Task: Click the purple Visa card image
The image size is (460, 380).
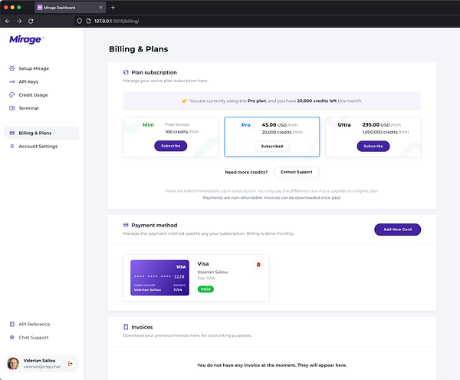Action: click(x=160, y=278)
